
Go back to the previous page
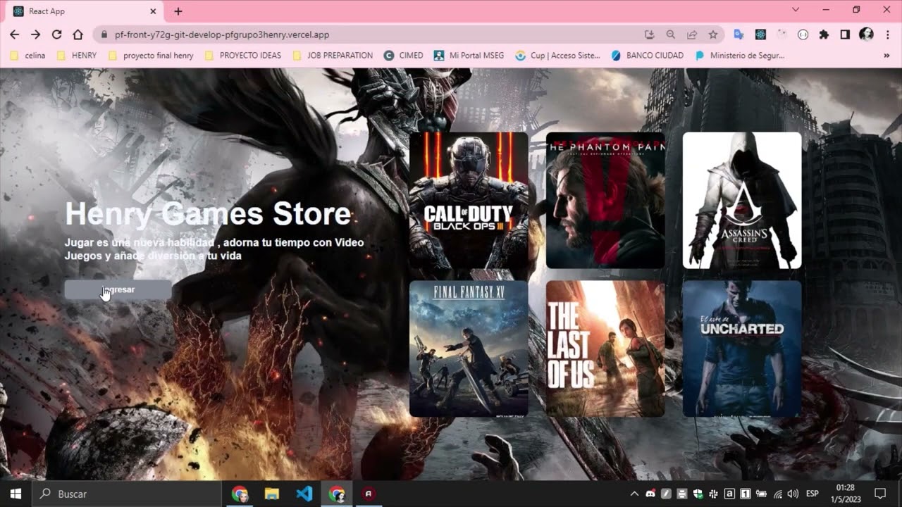click(x=14, y=35)
